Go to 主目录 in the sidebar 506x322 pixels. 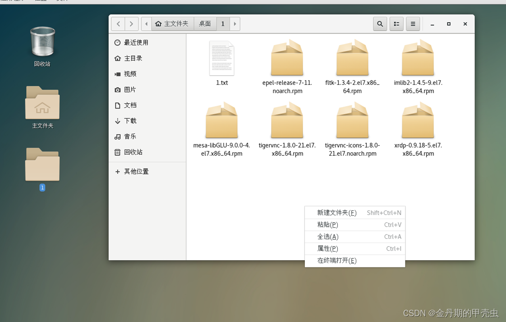click(147, 58)
